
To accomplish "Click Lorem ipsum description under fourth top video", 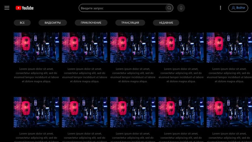I will [181, 75].
